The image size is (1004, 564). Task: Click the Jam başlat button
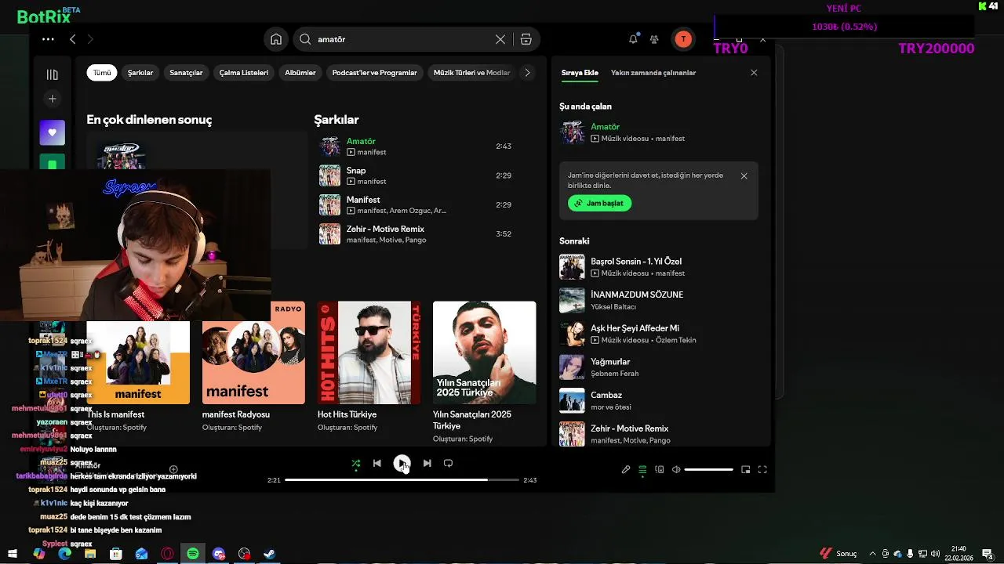[599, 203]
